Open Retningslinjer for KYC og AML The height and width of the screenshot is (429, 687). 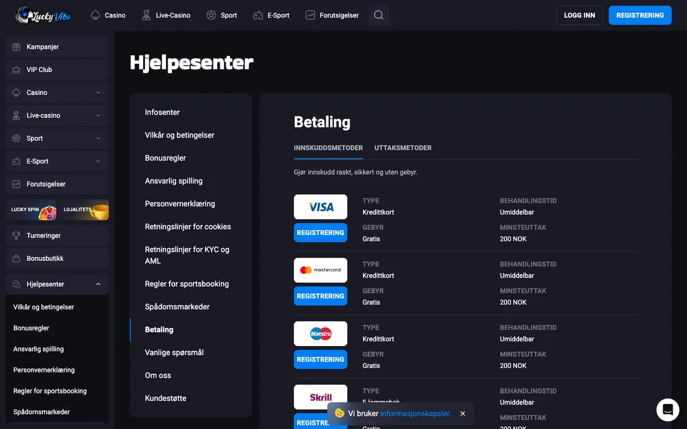point(187,255)
